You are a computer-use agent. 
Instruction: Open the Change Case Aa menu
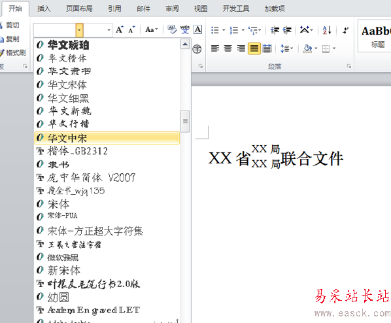[151, 30]
